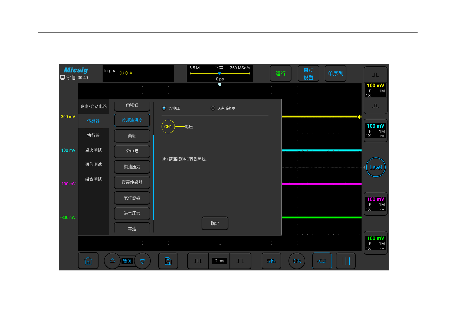Viewport: 456px width, 323px height.
Task: Tap the yellow 300 mV channel label
Action: pyautogui.click(x=68, y=117)
